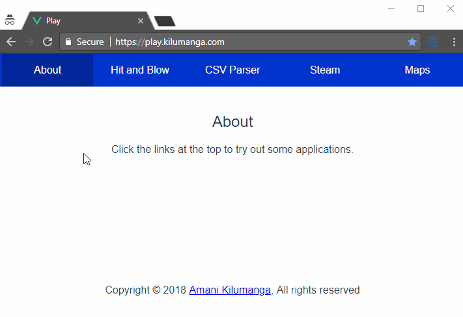Open the Chrome three-dot menu
The height and width of the screenshot is (317, 463).
454,42
